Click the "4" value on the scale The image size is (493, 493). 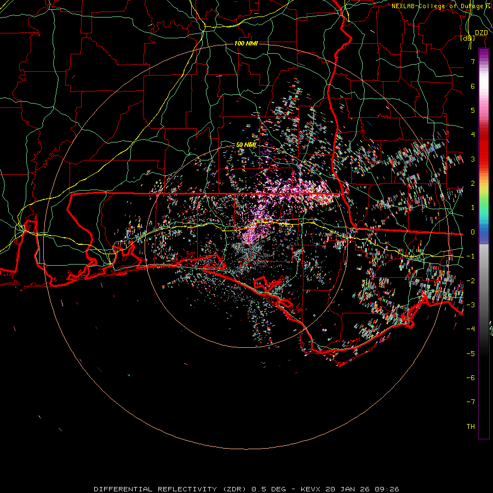pyautogui.click(x=473, y=135)
